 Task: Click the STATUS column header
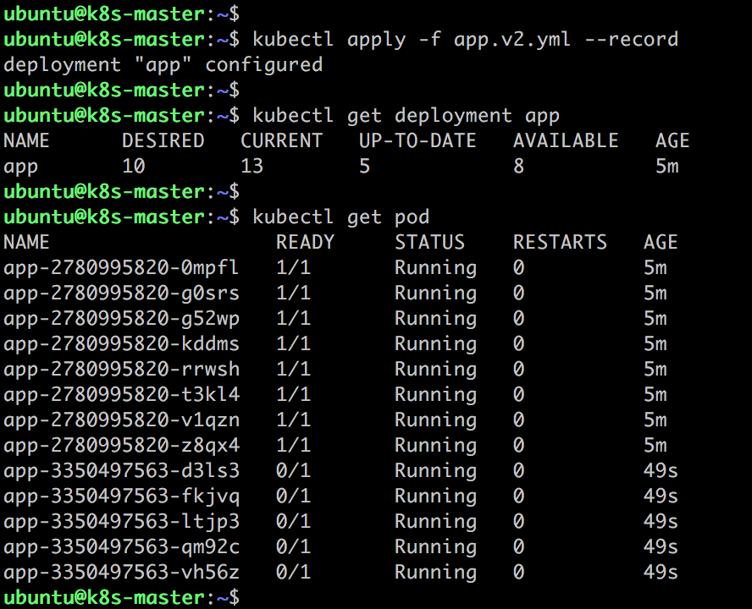coord(429,243)
